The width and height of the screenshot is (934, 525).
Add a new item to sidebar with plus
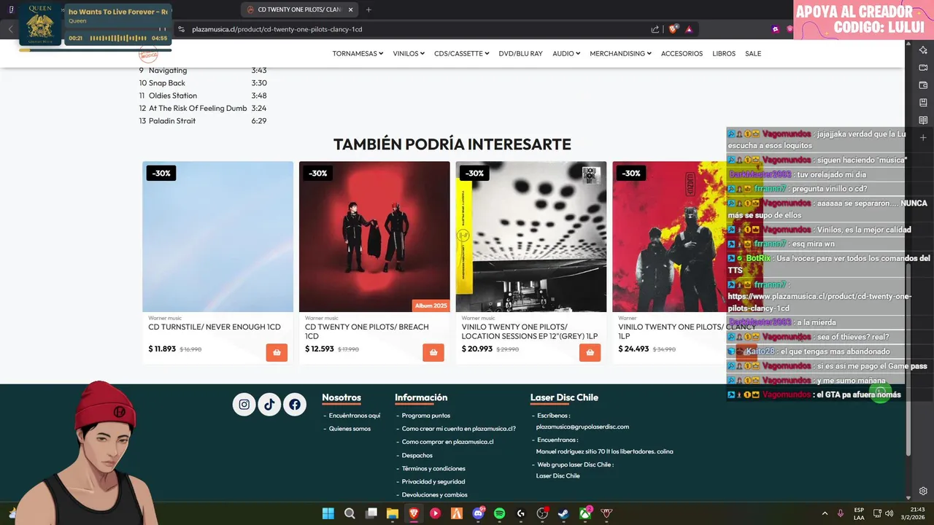point(923,138)
